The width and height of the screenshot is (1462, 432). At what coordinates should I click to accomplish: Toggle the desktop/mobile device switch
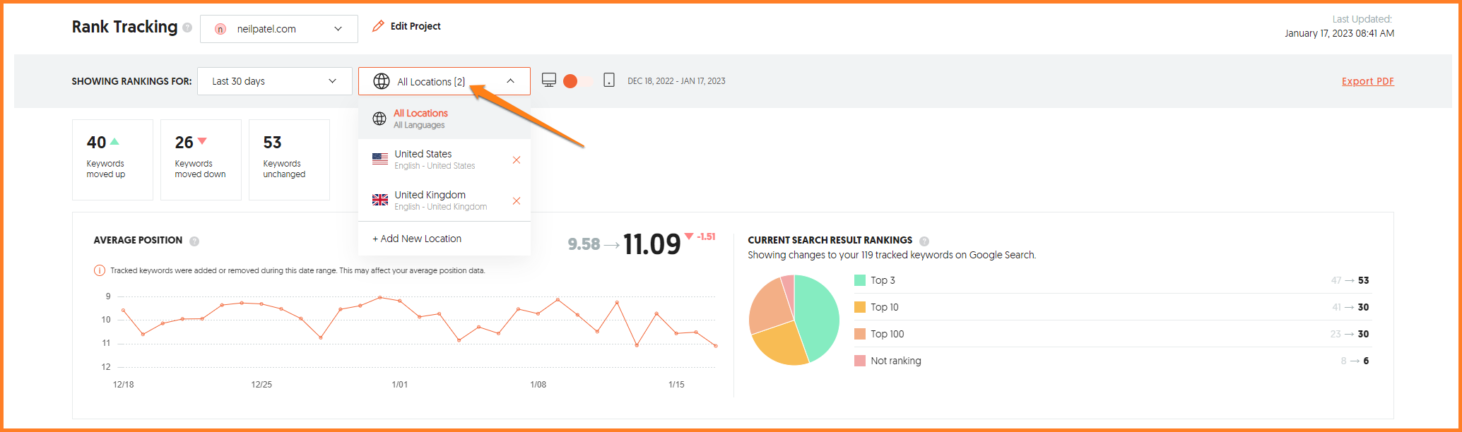[578, 81]
